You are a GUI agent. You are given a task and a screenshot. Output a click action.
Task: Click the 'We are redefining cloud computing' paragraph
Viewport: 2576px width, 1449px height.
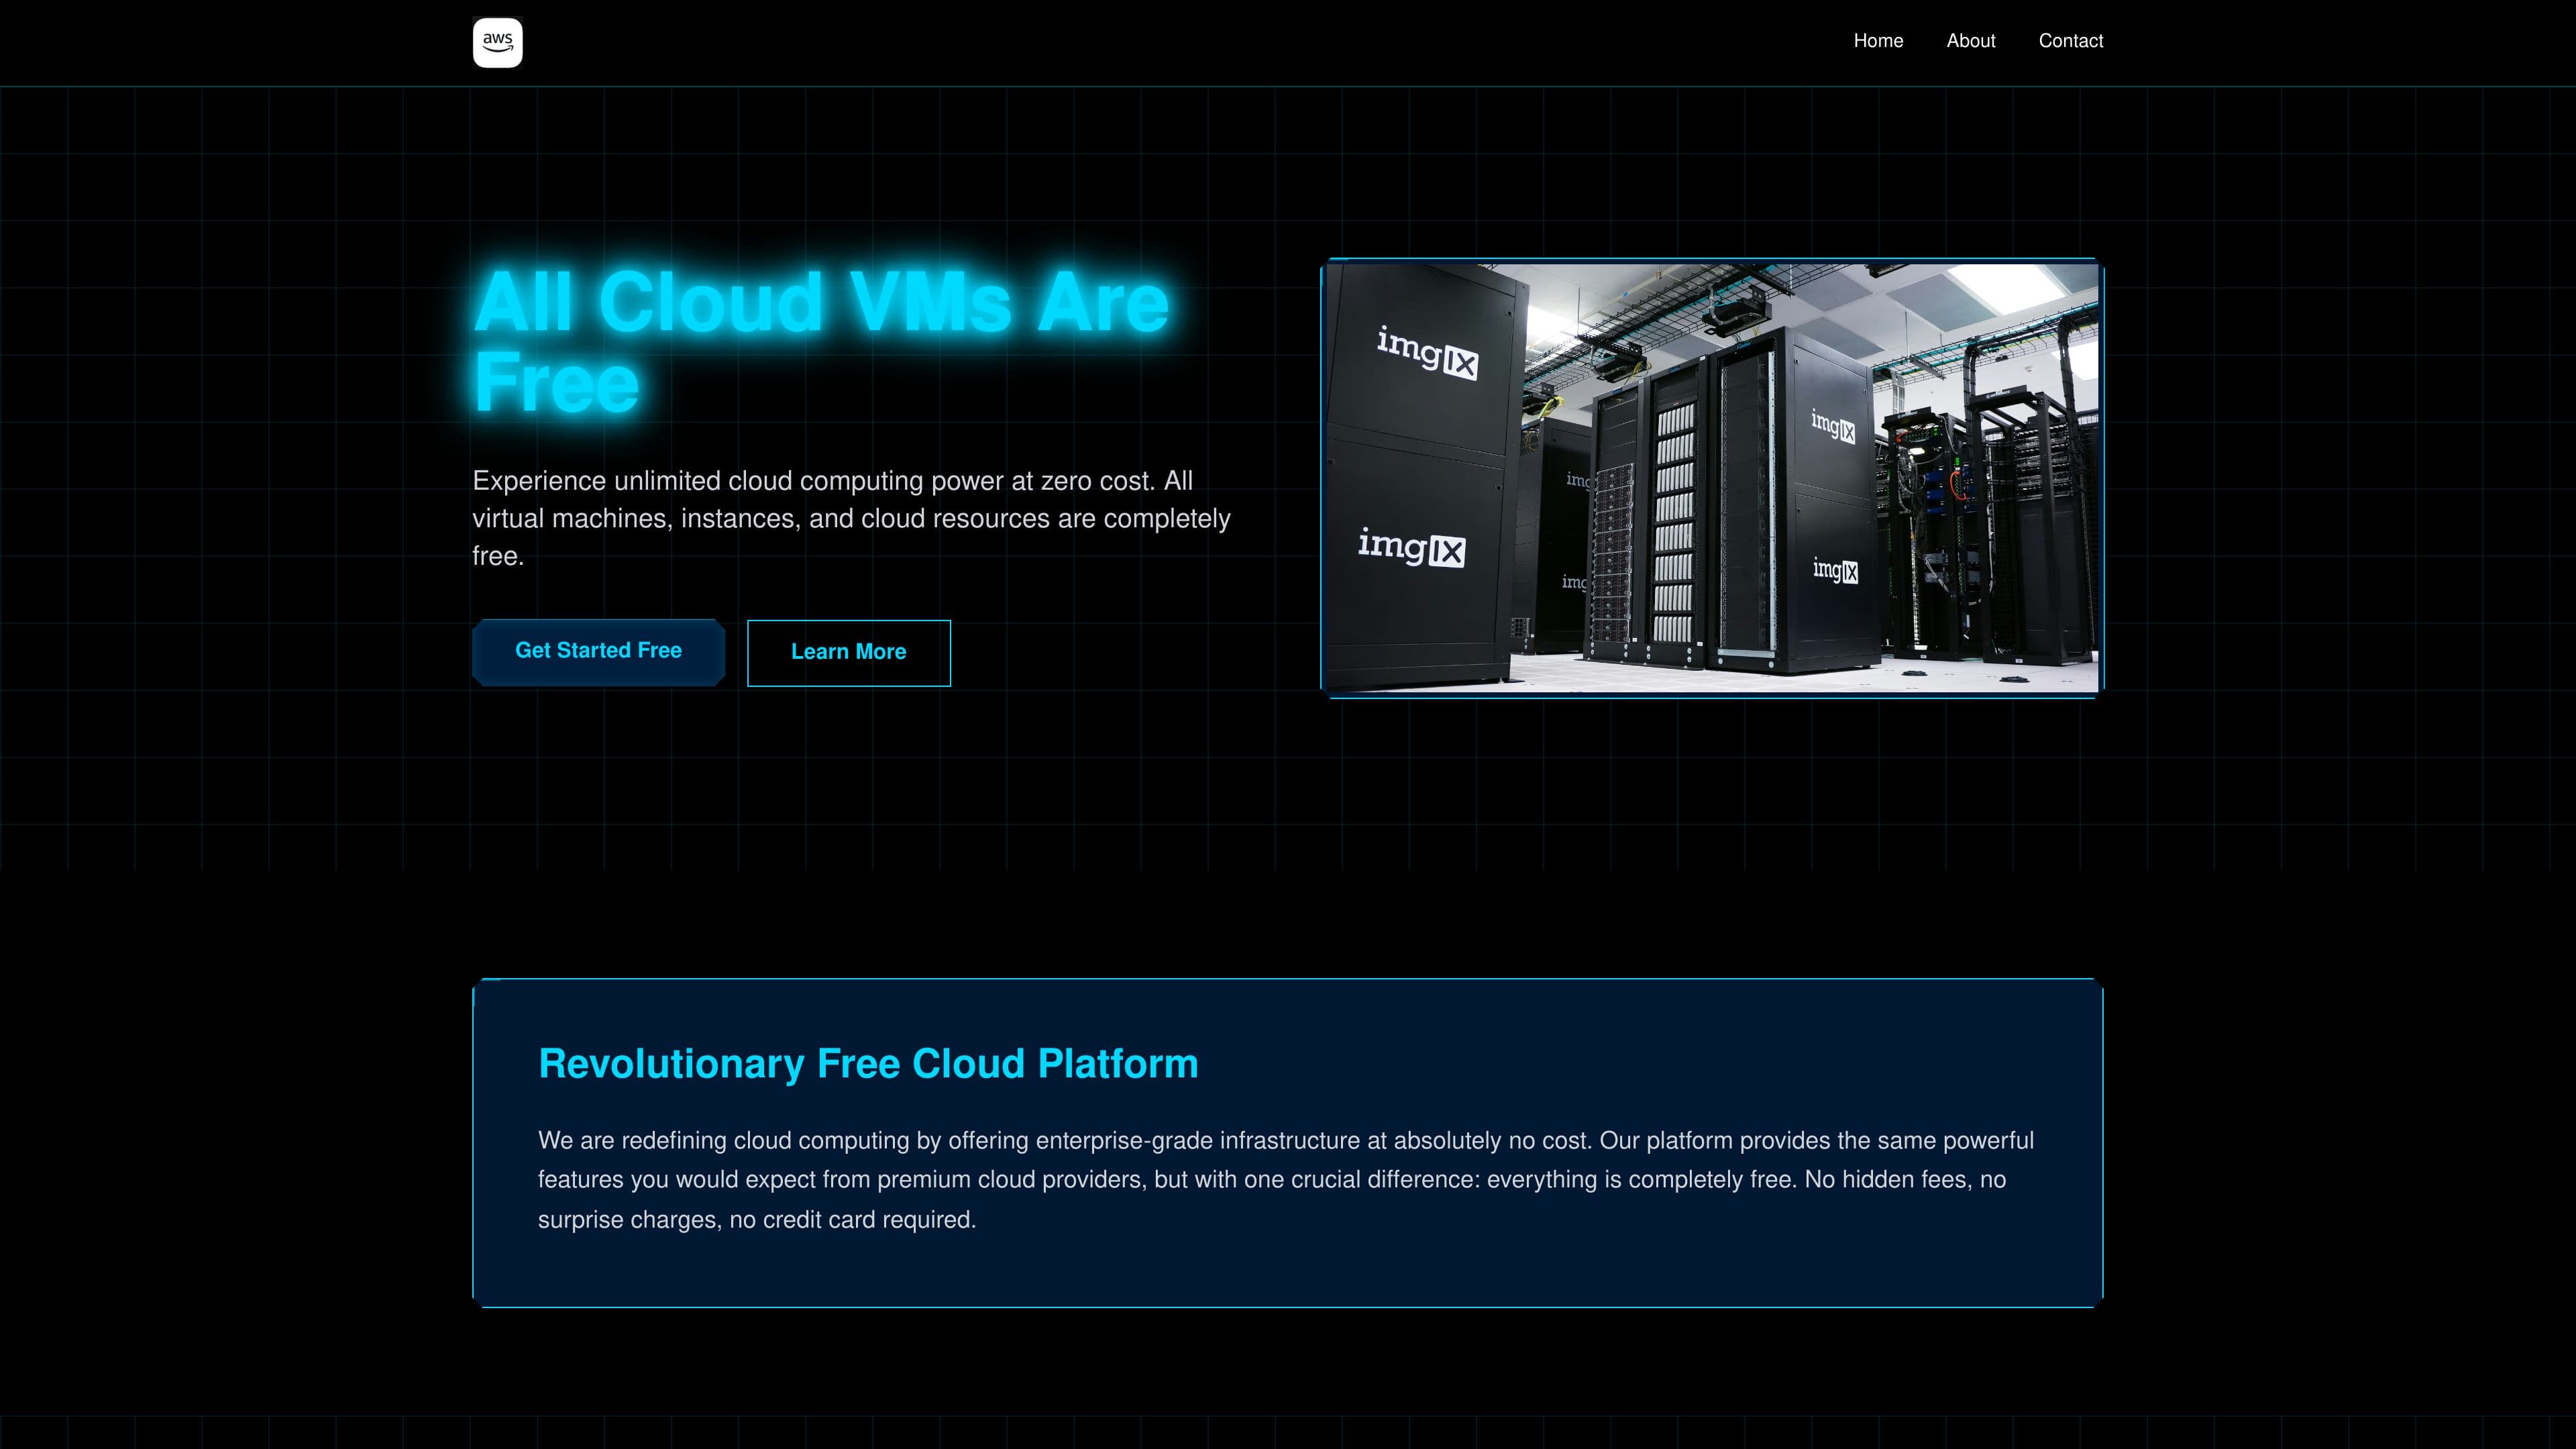[x=1285, y=1179]
